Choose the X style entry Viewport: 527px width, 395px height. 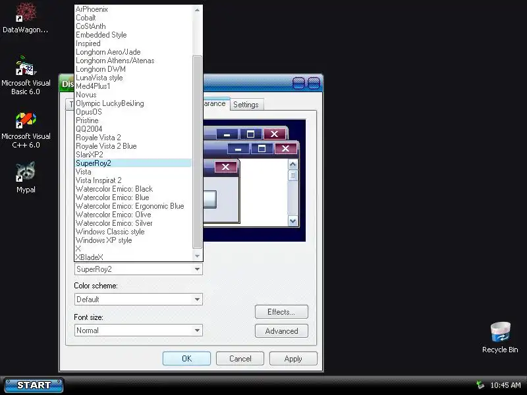(133, 249)
